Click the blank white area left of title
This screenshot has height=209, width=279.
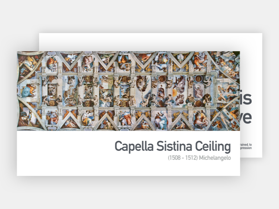click(63, 150)
